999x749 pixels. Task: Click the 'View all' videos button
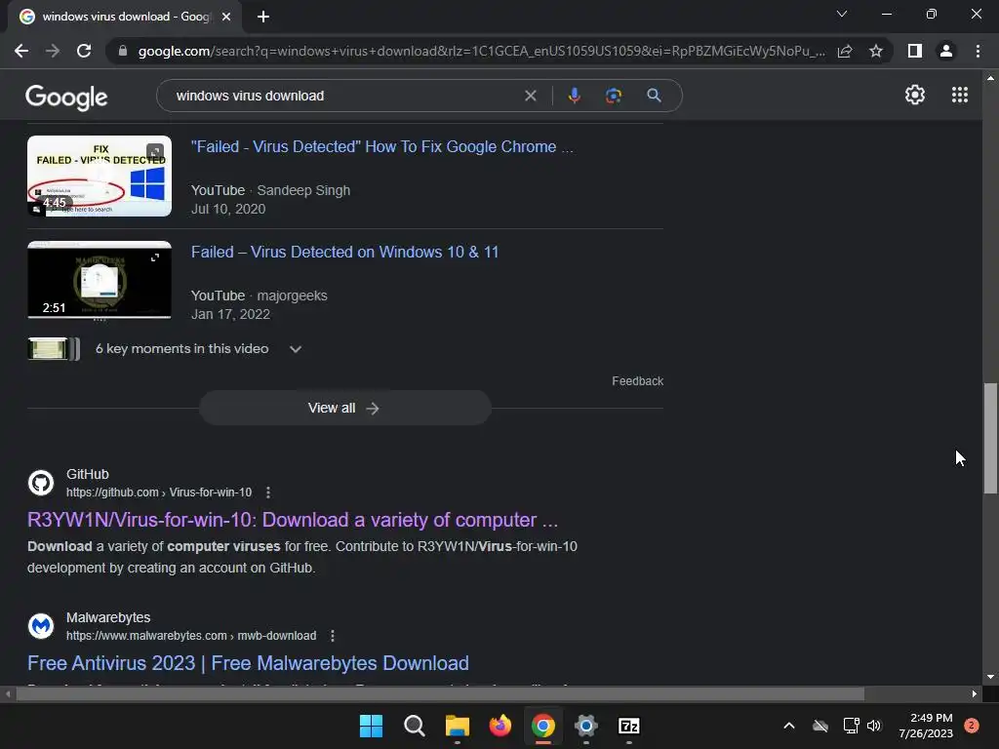point(344,408)
